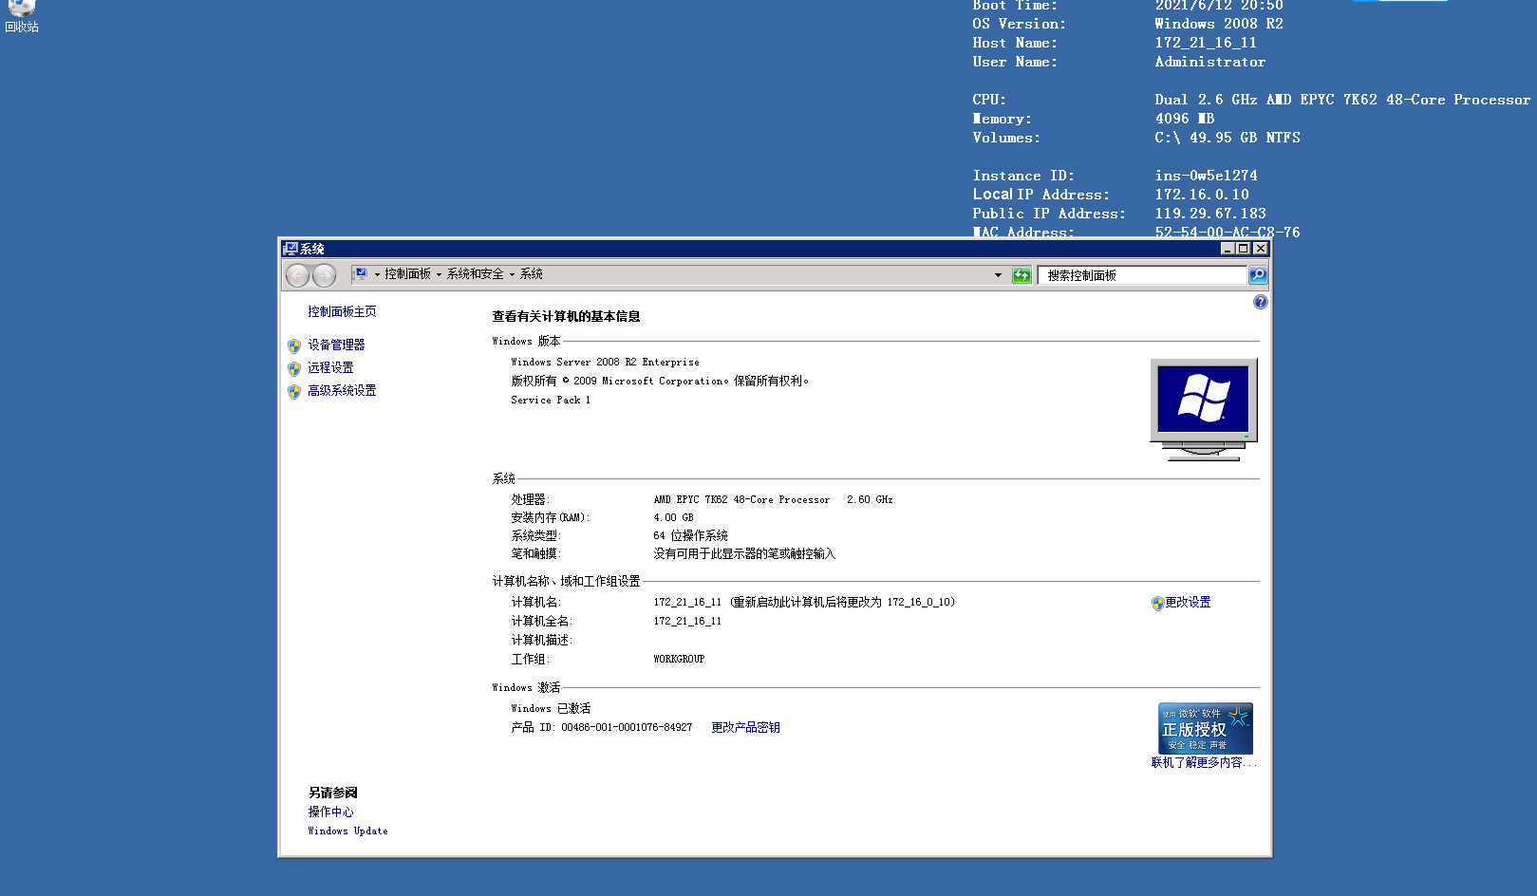
Task: Click the address bar computer icon
Action: (x=361, y=274)
